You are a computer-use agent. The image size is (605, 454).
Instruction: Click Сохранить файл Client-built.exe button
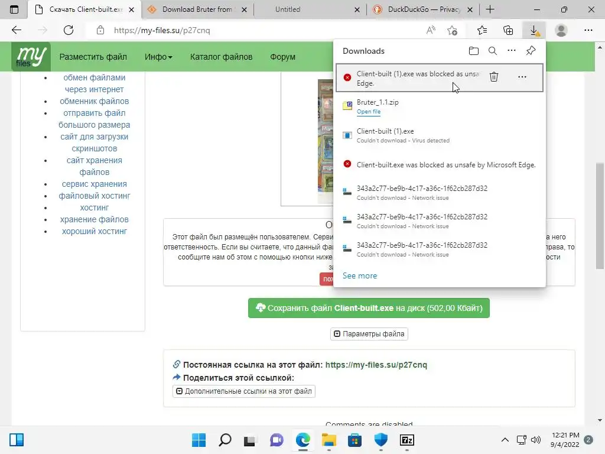coord(369,308)
